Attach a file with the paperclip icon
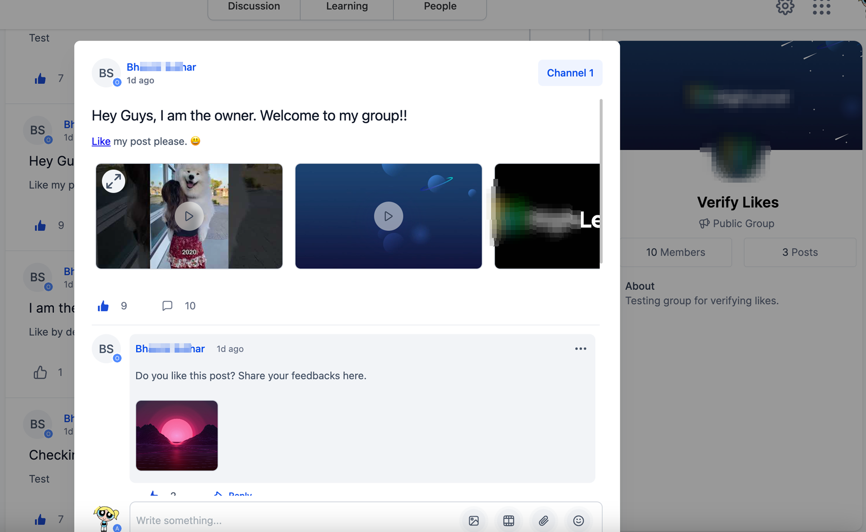Viewport: 866px width, 532px height. tap(543, 520)
